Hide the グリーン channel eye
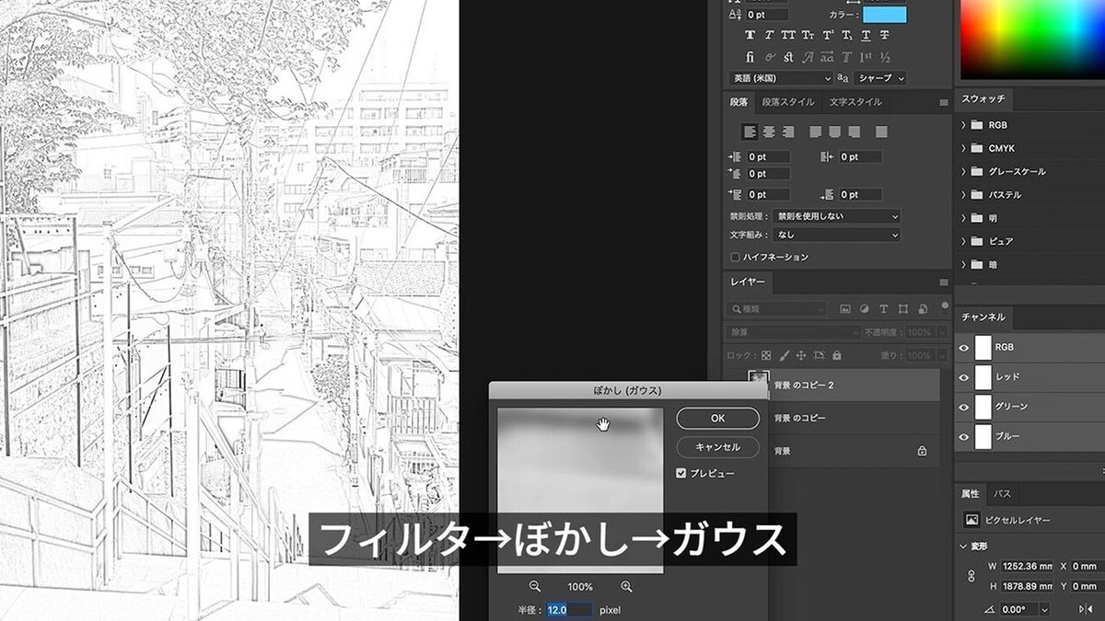Screen dimensions: 1105x621 pos(964,406)
